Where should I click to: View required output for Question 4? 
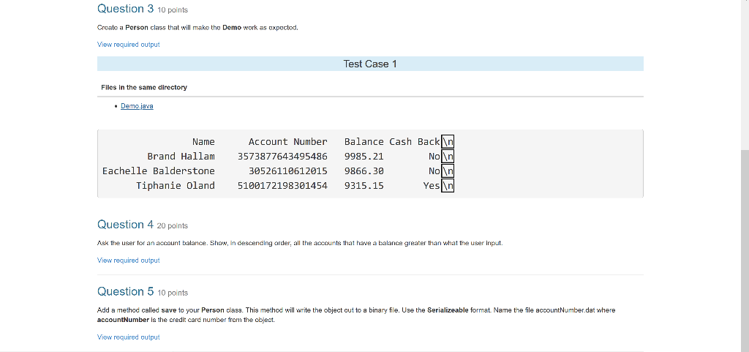[129, 261]
